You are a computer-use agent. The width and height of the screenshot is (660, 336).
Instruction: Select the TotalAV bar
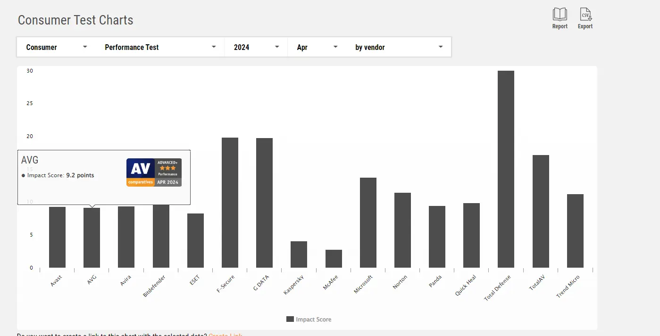tap(541, 212)
